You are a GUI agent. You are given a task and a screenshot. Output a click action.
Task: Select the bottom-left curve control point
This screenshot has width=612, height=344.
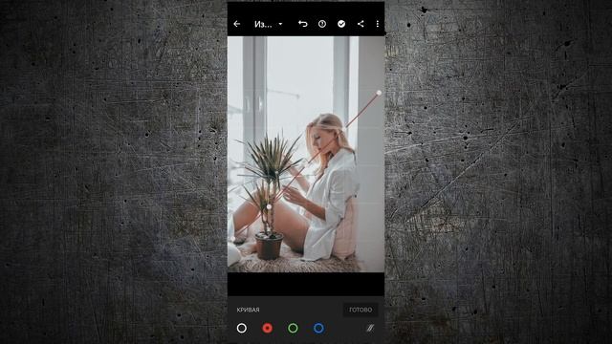tap(233, 239)
